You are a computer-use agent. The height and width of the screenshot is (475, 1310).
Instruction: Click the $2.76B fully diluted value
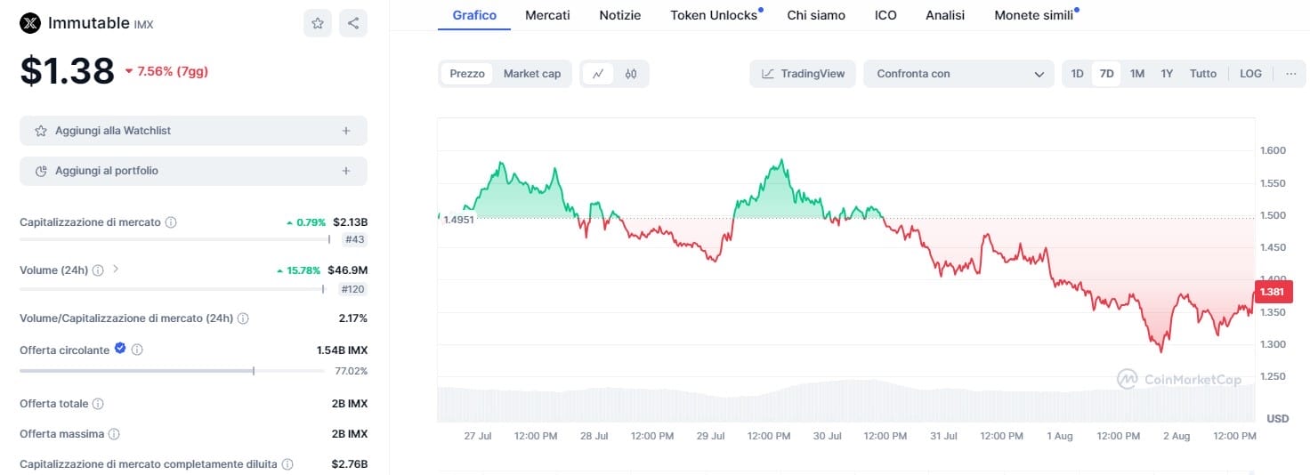[x=350, y=464]
